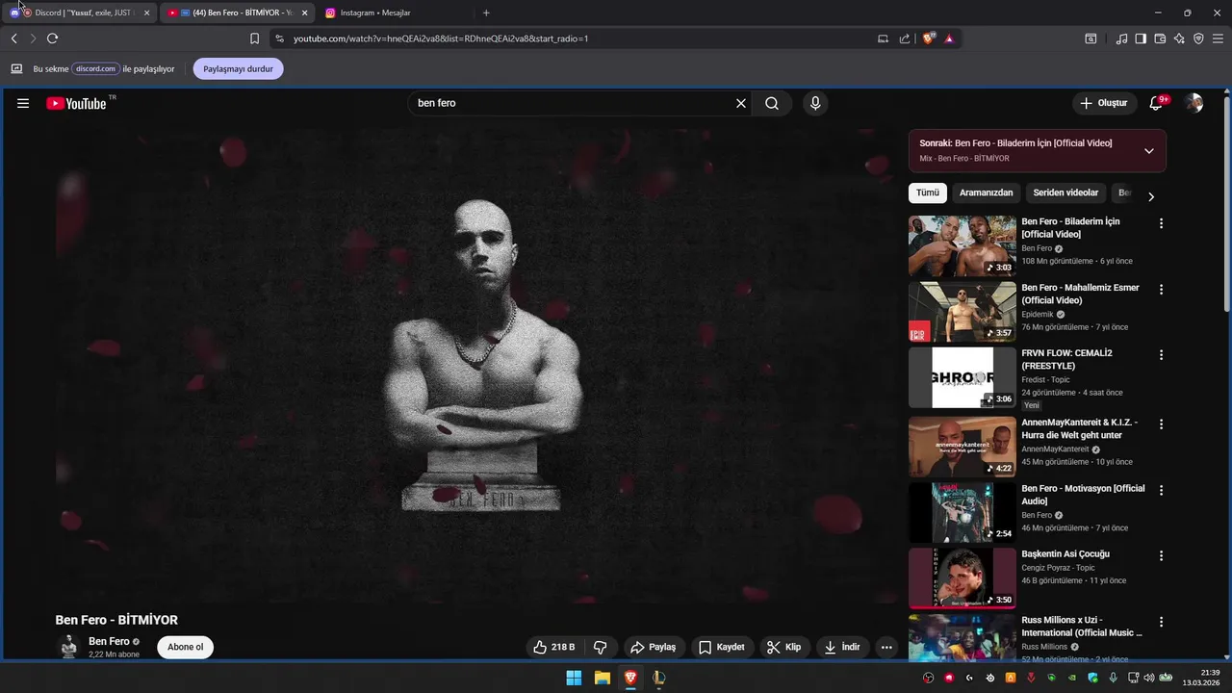
Task: Like the video with 218 B likes
Action: click(x=553, y=647)
